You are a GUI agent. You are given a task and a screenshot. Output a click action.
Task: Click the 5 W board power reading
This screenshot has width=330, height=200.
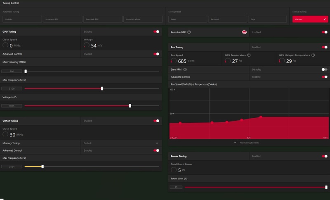181,170
